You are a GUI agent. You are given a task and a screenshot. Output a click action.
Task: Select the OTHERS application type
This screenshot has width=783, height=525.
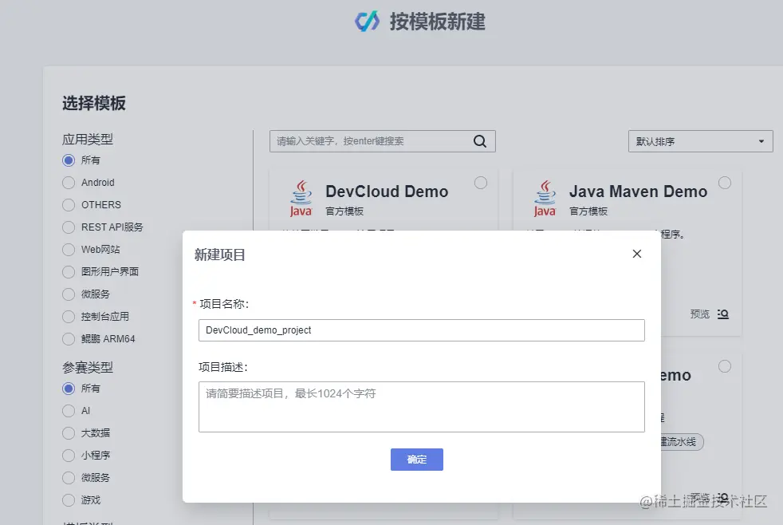coord(69,205)
